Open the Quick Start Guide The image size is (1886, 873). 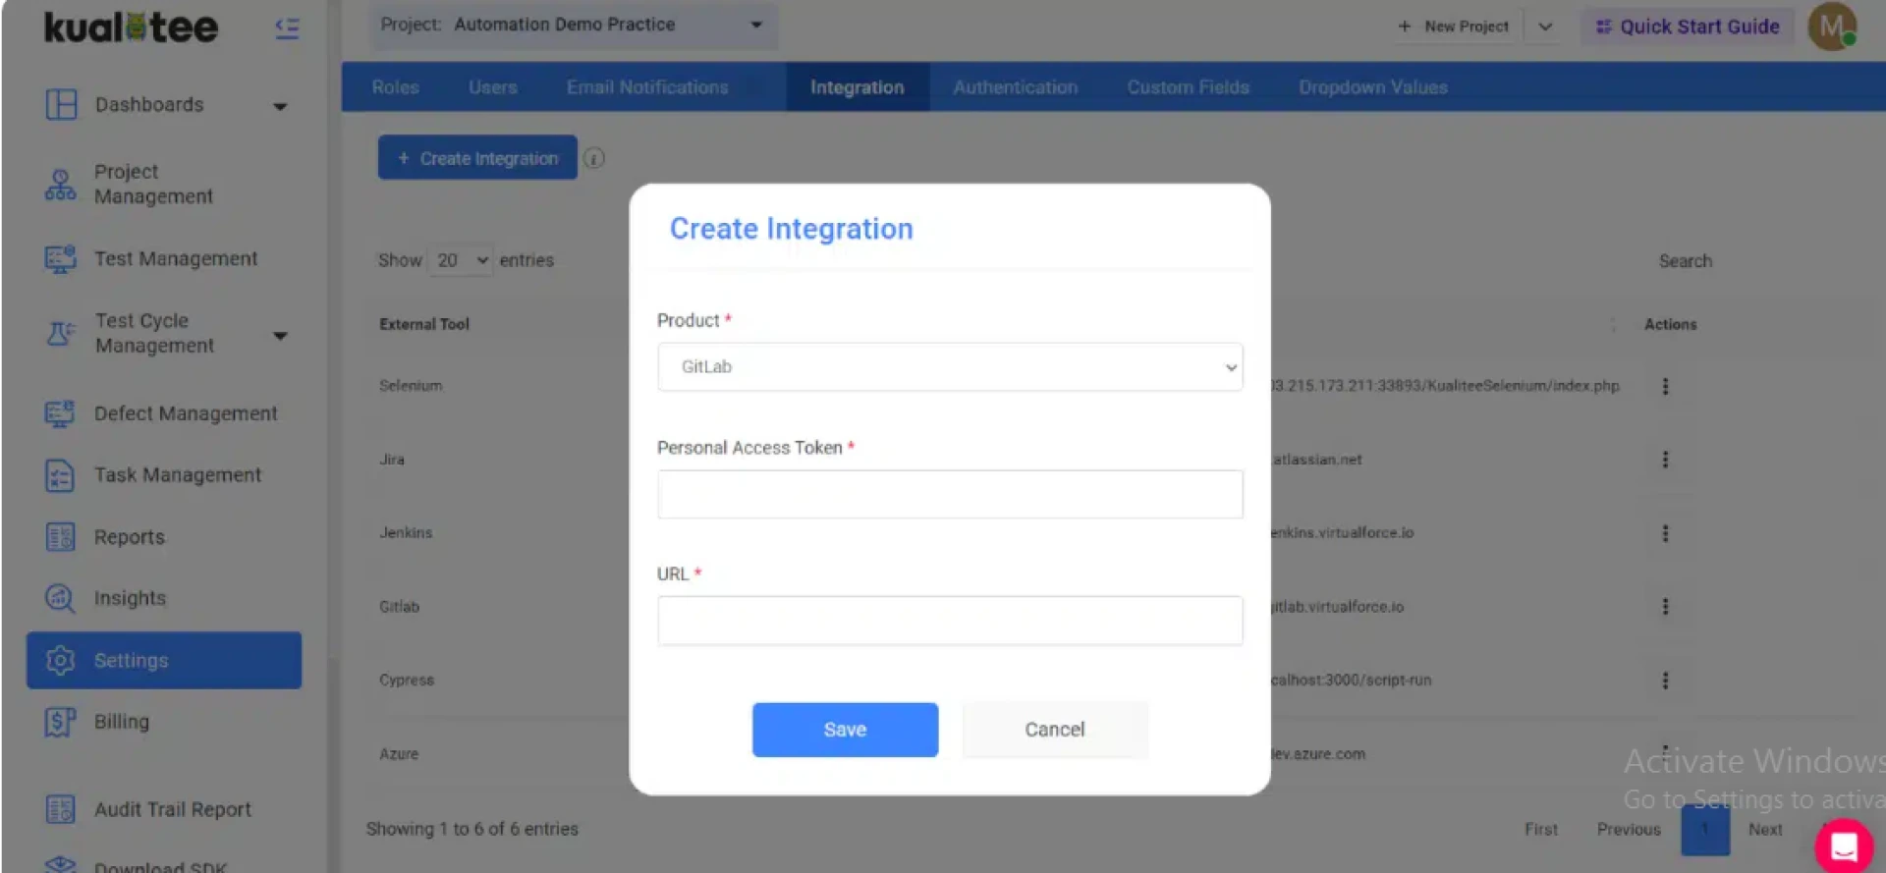click(x=1688, y=27)
